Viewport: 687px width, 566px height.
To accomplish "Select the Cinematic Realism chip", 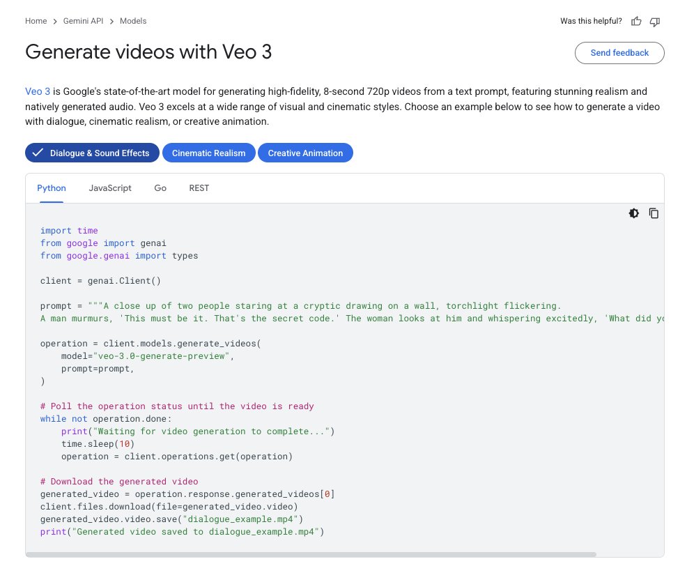I will 208,153.
